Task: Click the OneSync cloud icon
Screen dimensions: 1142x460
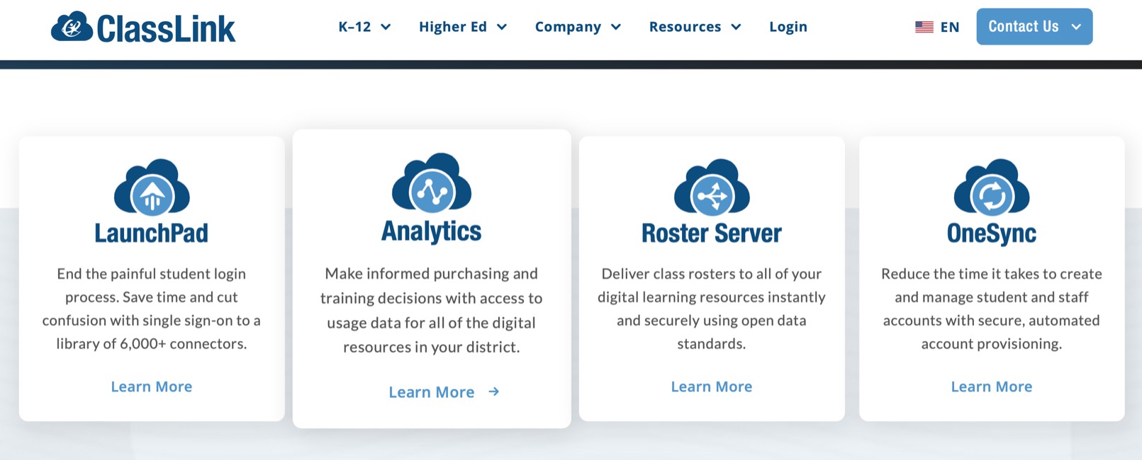Action: point(992,187)
